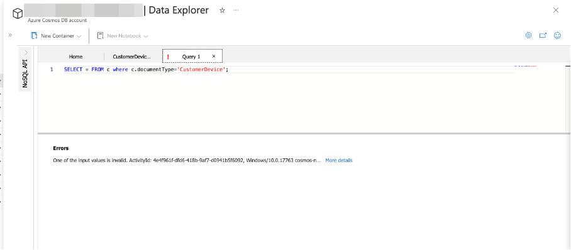The width and height of the screenshot is (571, 250).
Task: Open the New Container dropdown arrow
Action: point(79,36)
